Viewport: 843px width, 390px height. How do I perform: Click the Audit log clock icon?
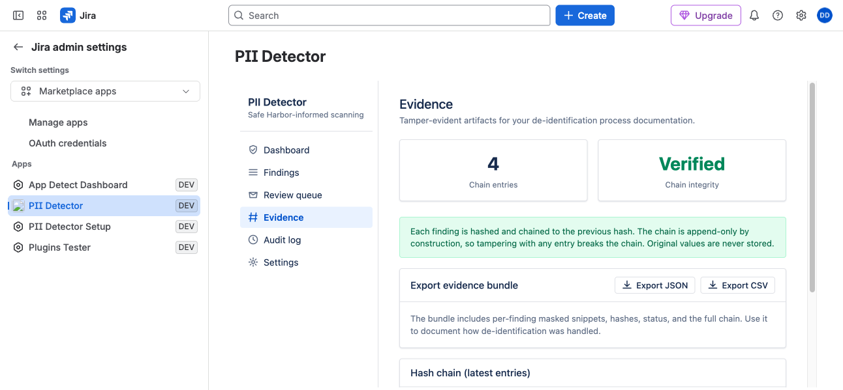[x=253, y=240]
